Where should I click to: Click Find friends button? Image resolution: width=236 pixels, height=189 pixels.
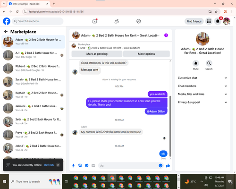point(194,21)
